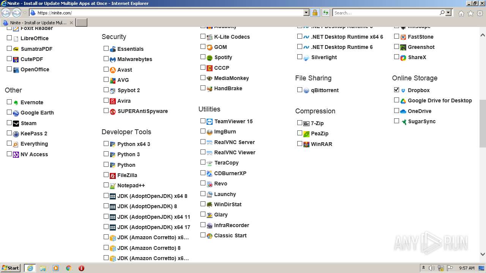Click the HandBrake icon
The height and width of the screenshot is (273, 486).
(210, 89)
